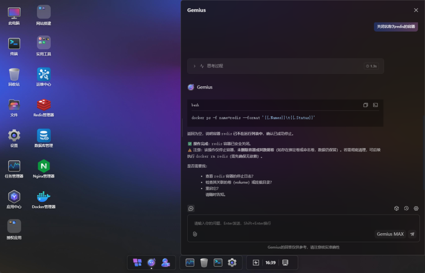Start a new chat with plus icon
425x273 pixels.
tap(191, 208)
